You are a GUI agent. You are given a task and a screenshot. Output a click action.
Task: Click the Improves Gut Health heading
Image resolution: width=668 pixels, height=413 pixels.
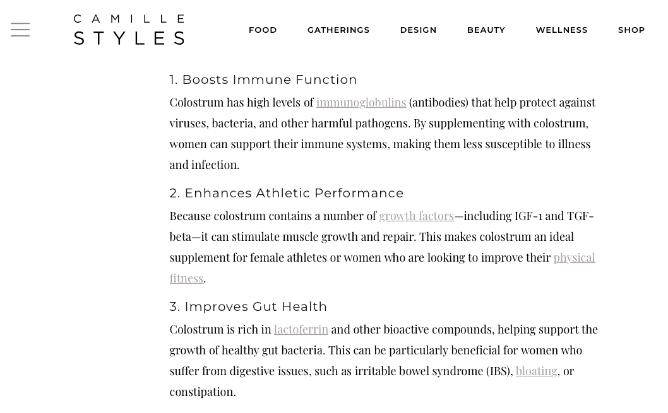[248, 306]
